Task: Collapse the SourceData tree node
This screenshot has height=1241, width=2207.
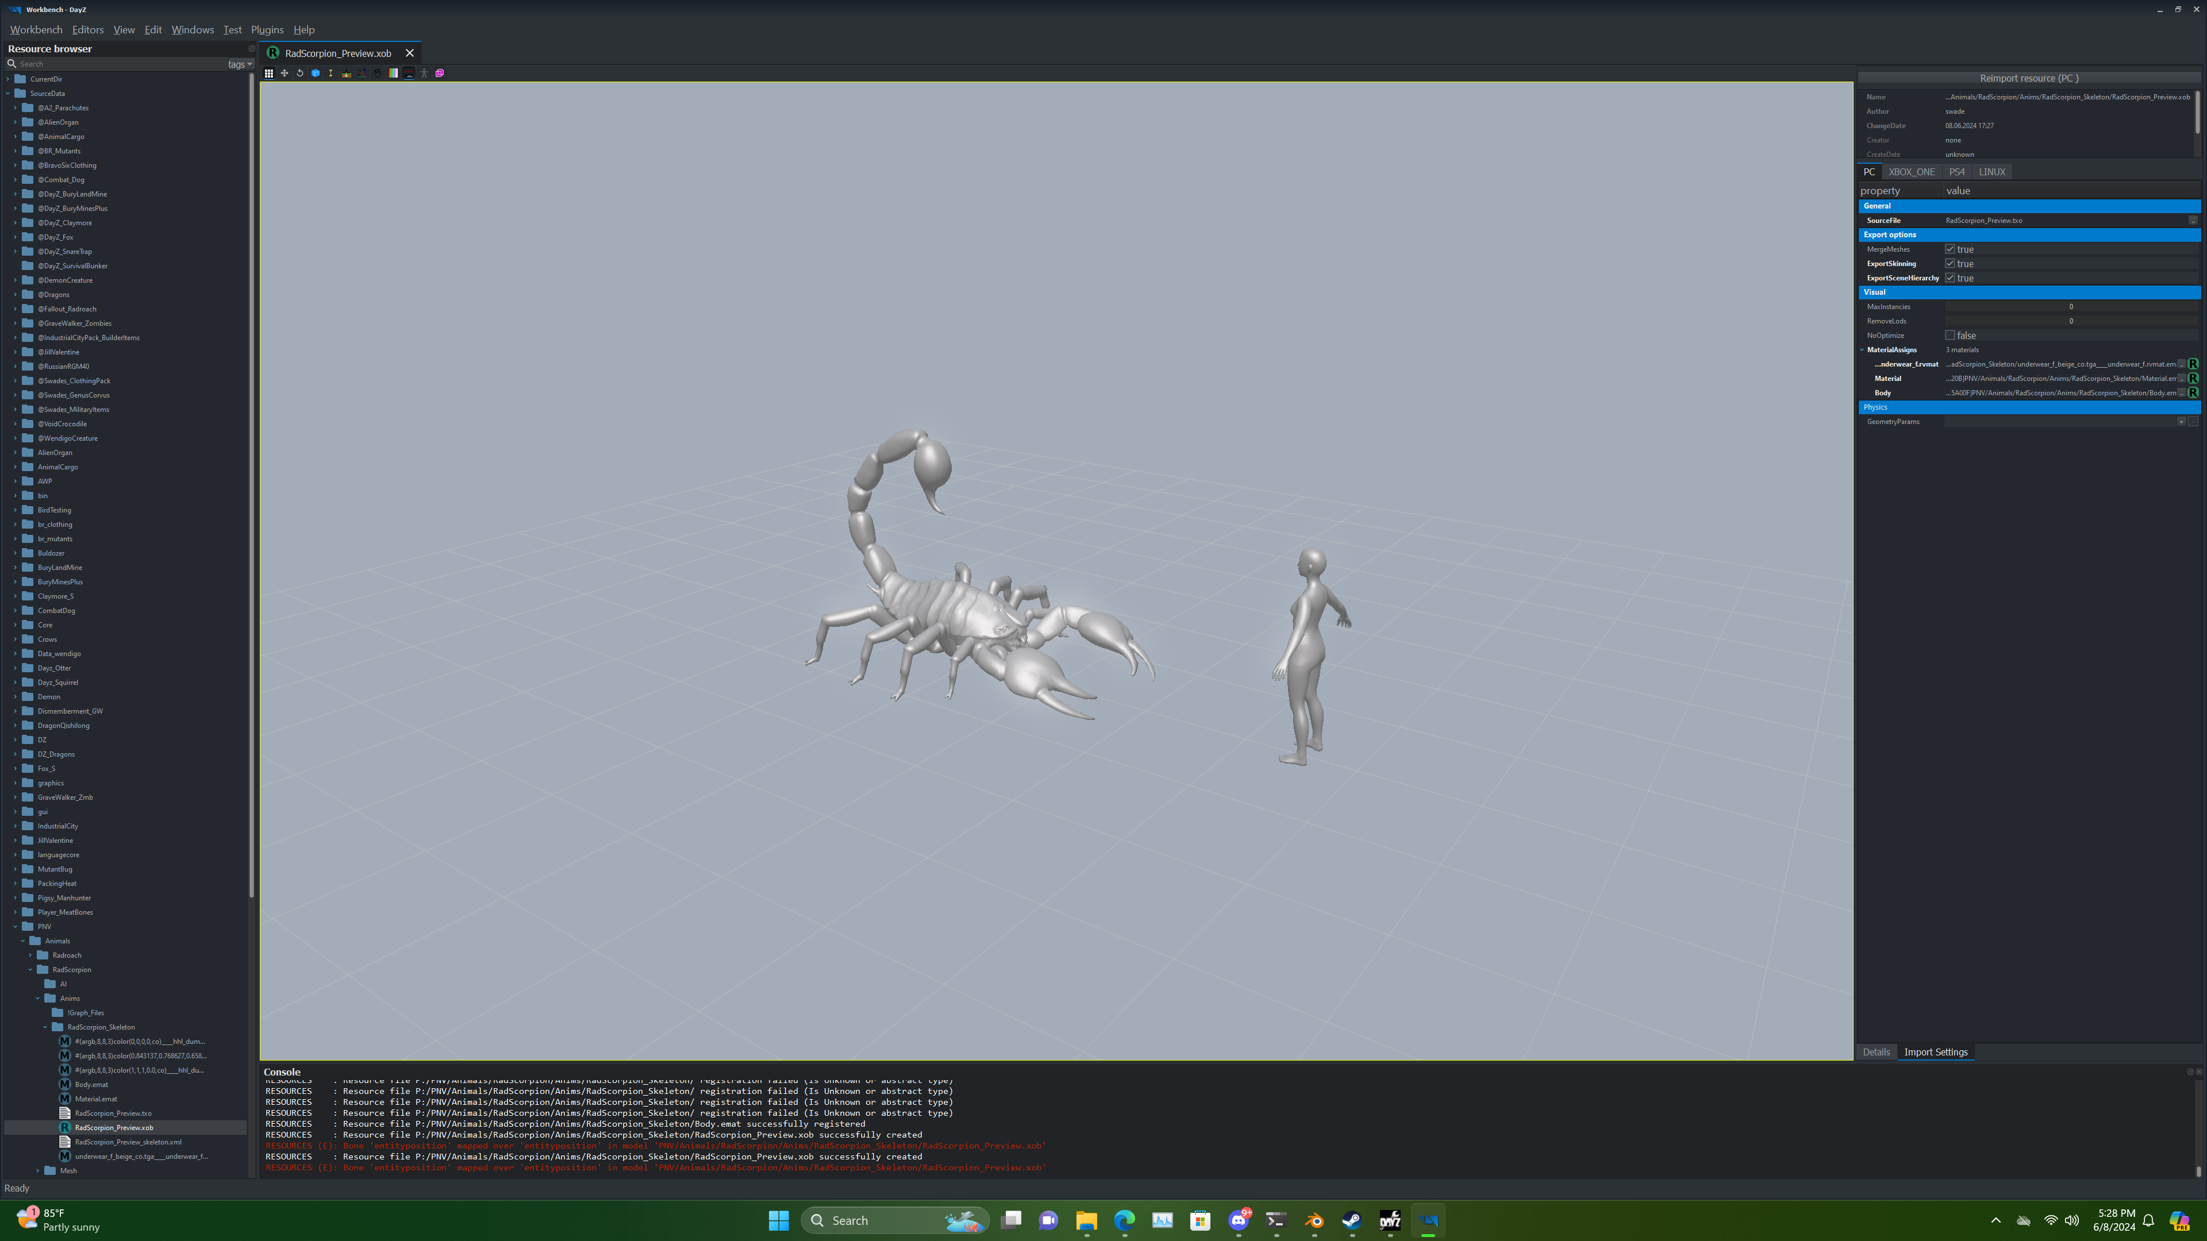Action: 9,93
